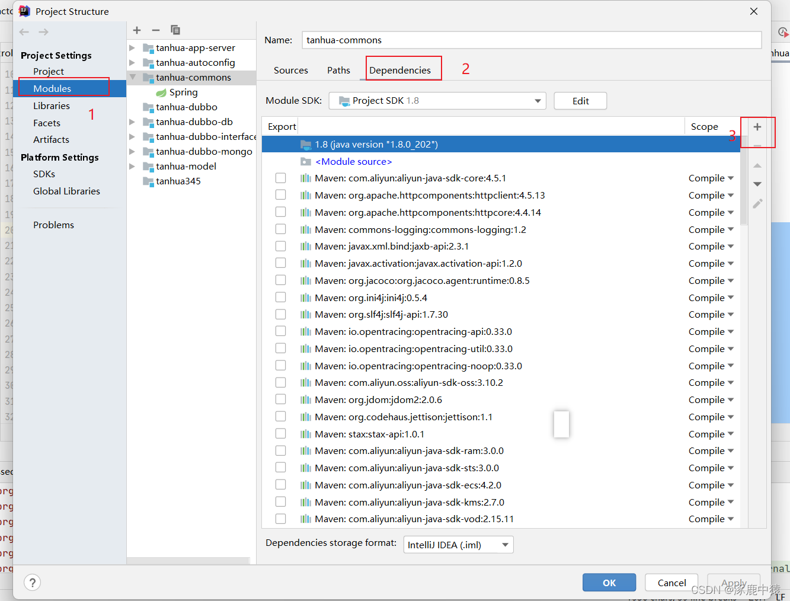Viewport: 790px width, 601px height.
Task: Select Maven: javax.activation-api:1.2.0 row
Action: point(501,264)
